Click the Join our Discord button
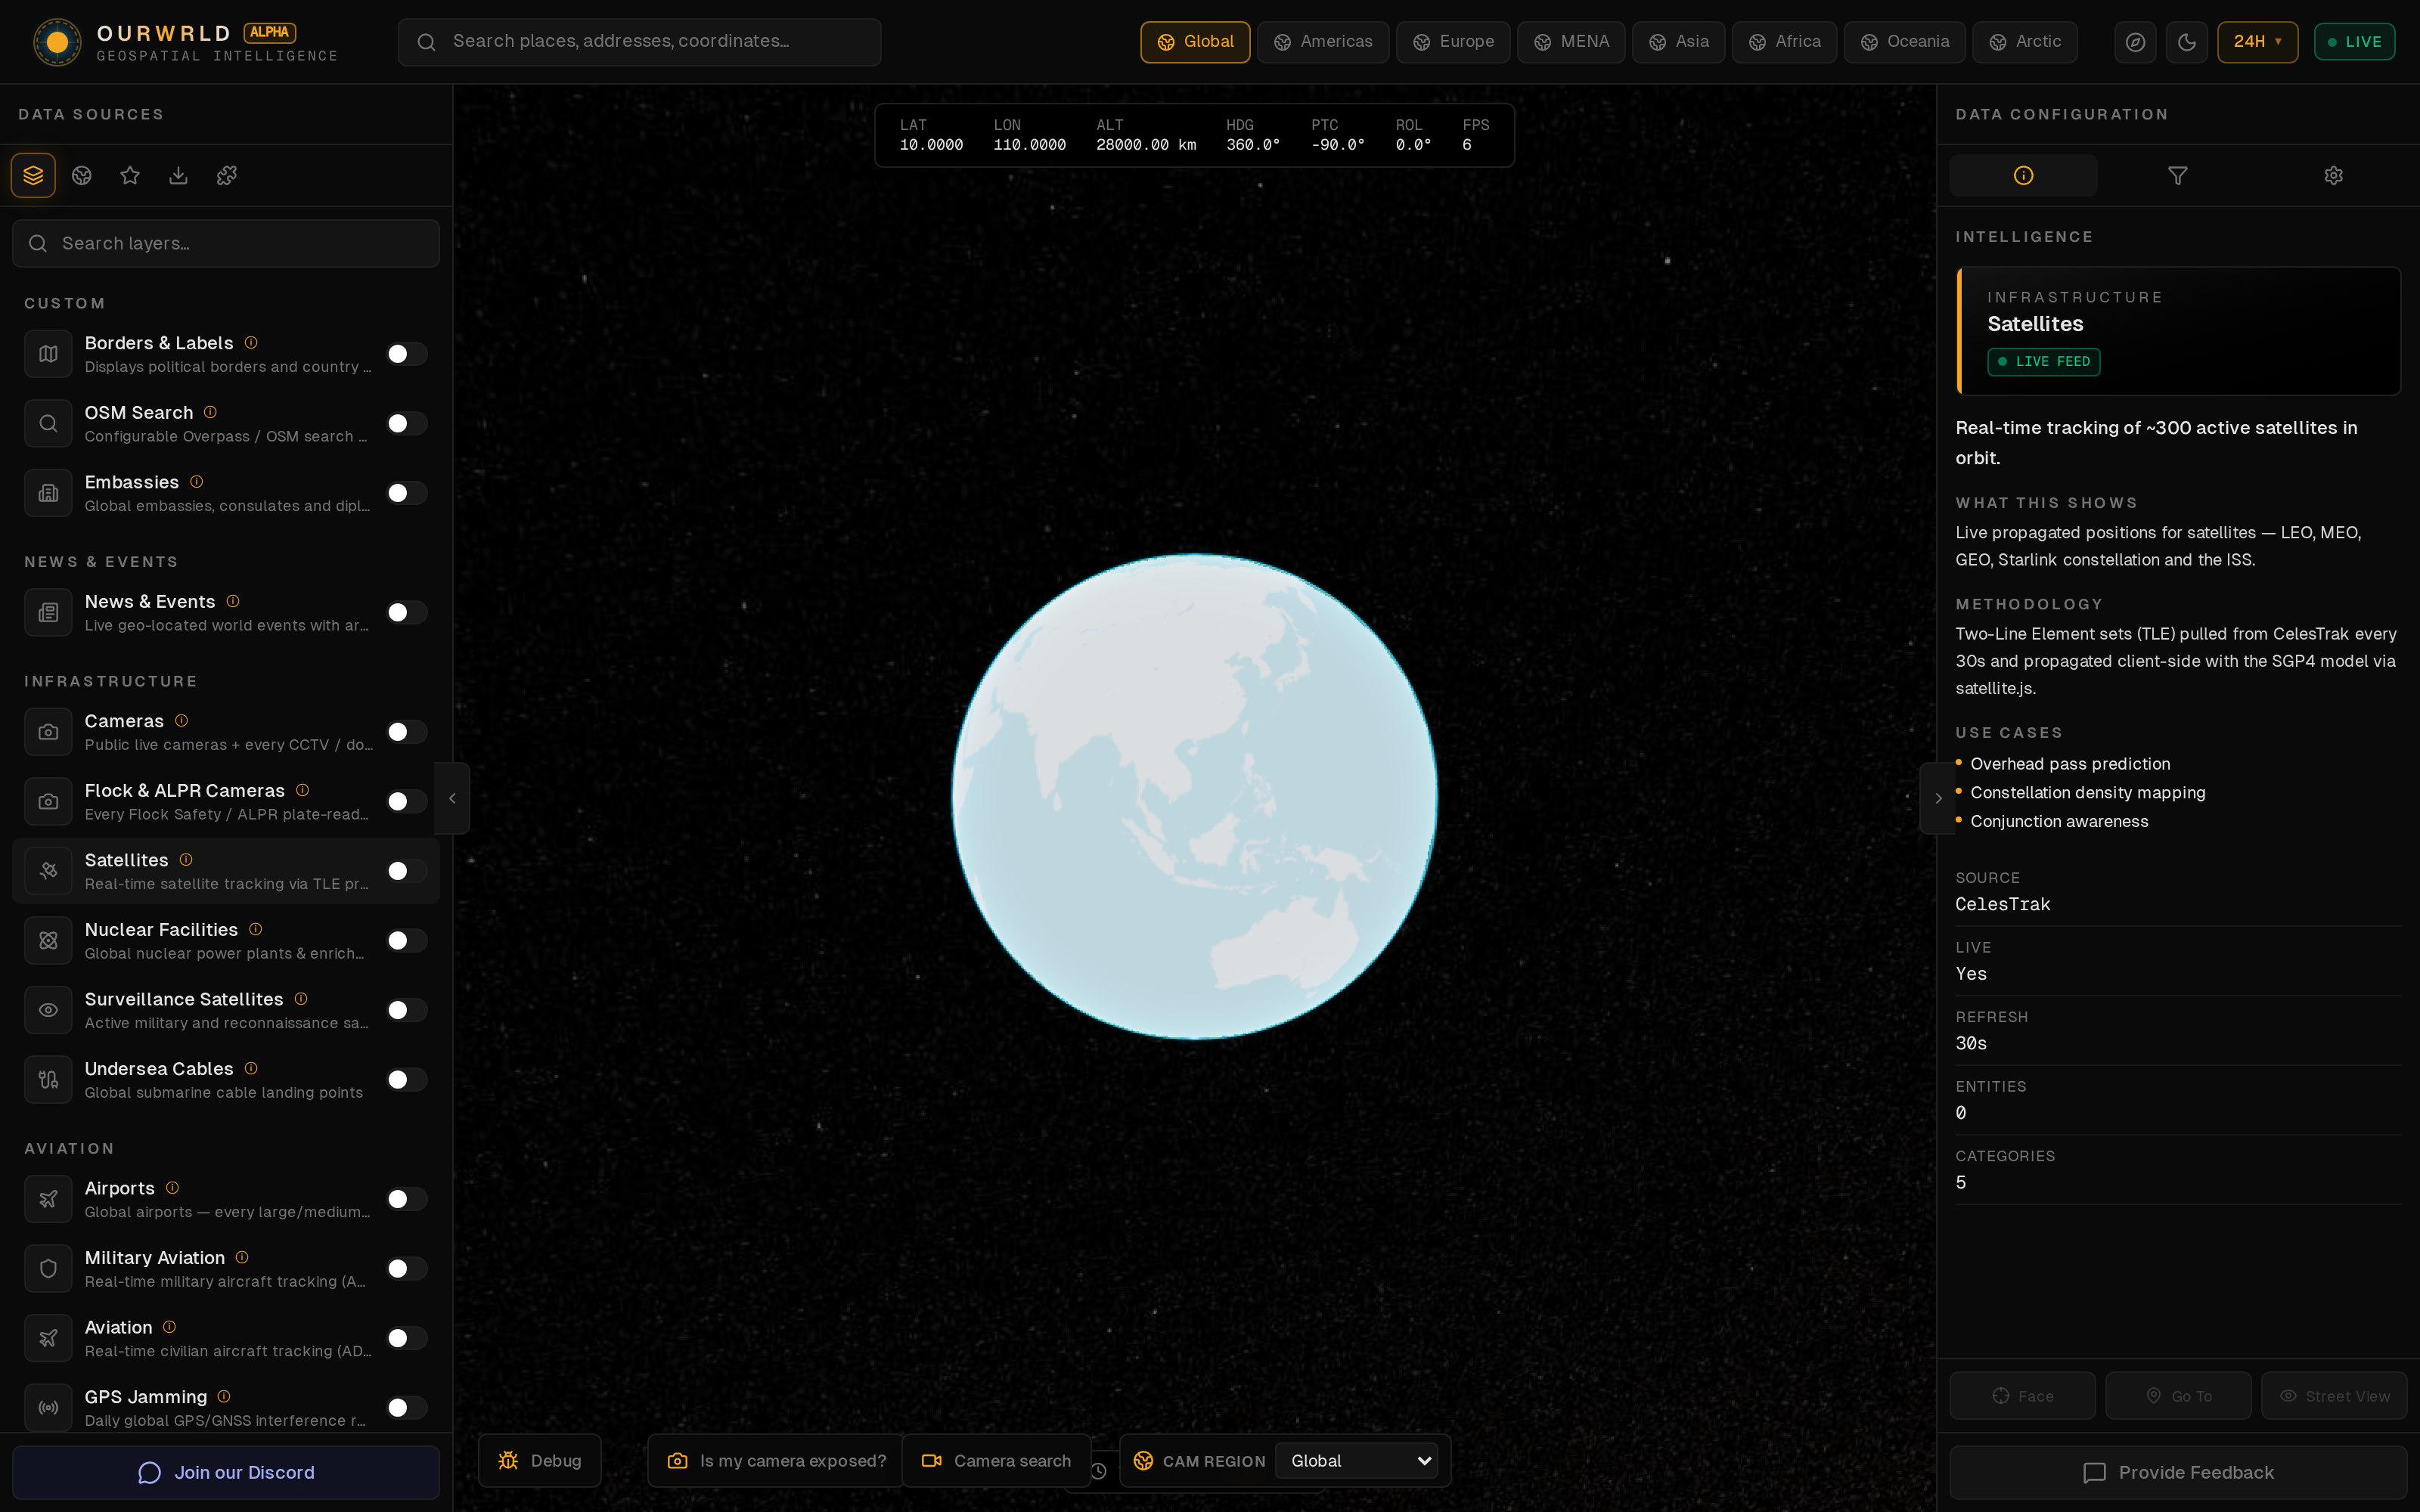Image resolution: width=2420 pixels, height=1512 pixels. coord(226,1472)
